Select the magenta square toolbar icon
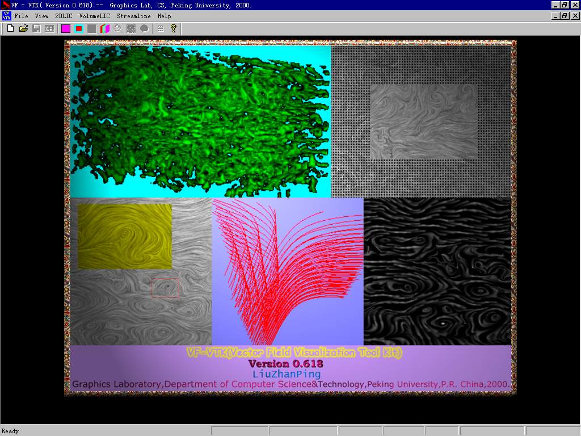This screenshot has height=436, width=581. coord(66,28)
